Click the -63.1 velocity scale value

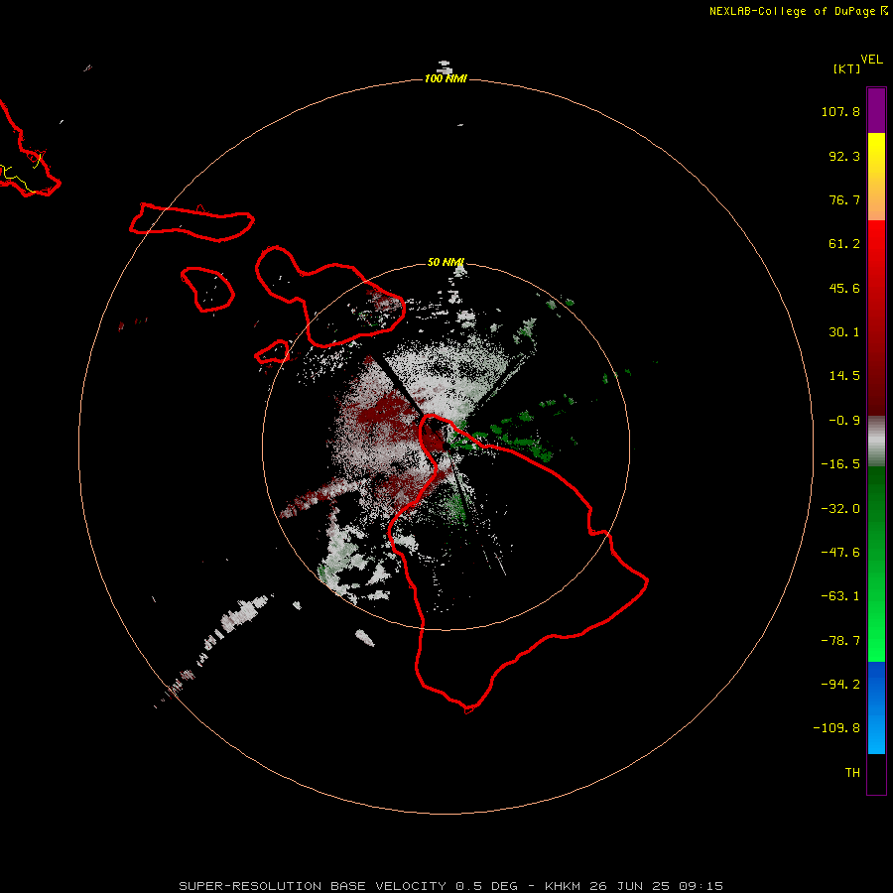point(840,596)
